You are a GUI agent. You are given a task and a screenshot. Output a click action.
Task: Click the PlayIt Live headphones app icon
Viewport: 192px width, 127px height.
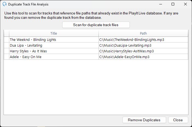[x=5, y=4]
